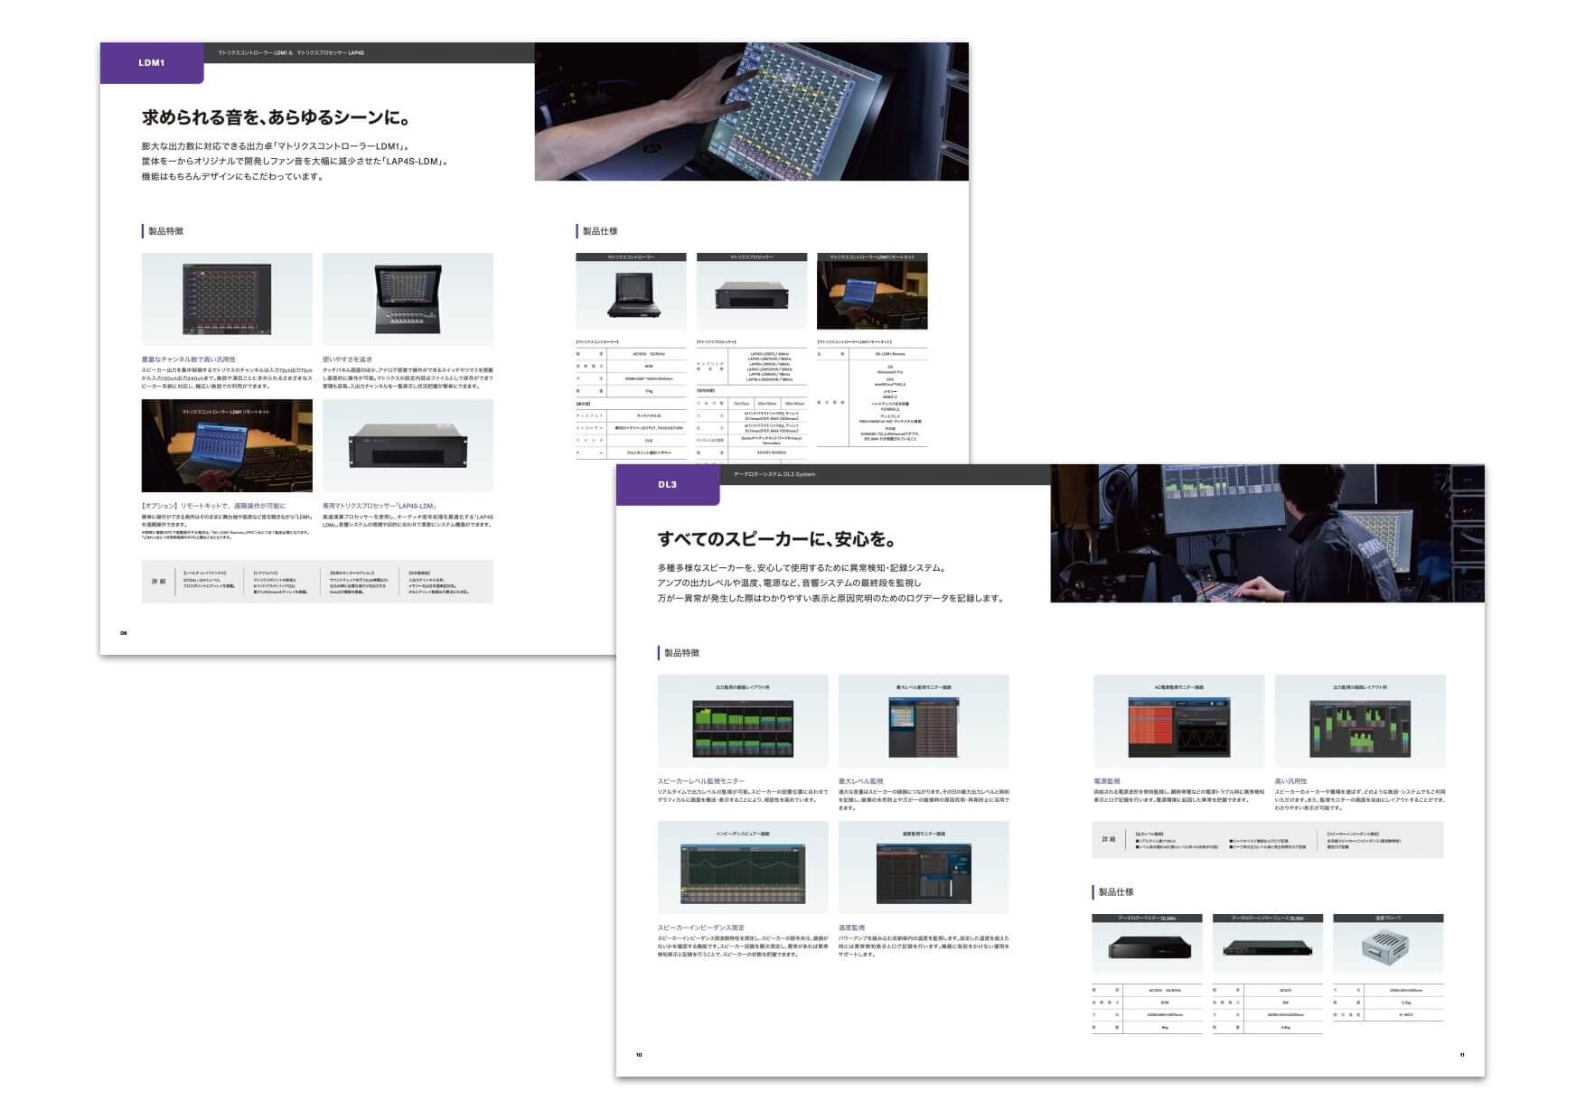Open the silver 温度プローブ product image

tap(1388, 948)
